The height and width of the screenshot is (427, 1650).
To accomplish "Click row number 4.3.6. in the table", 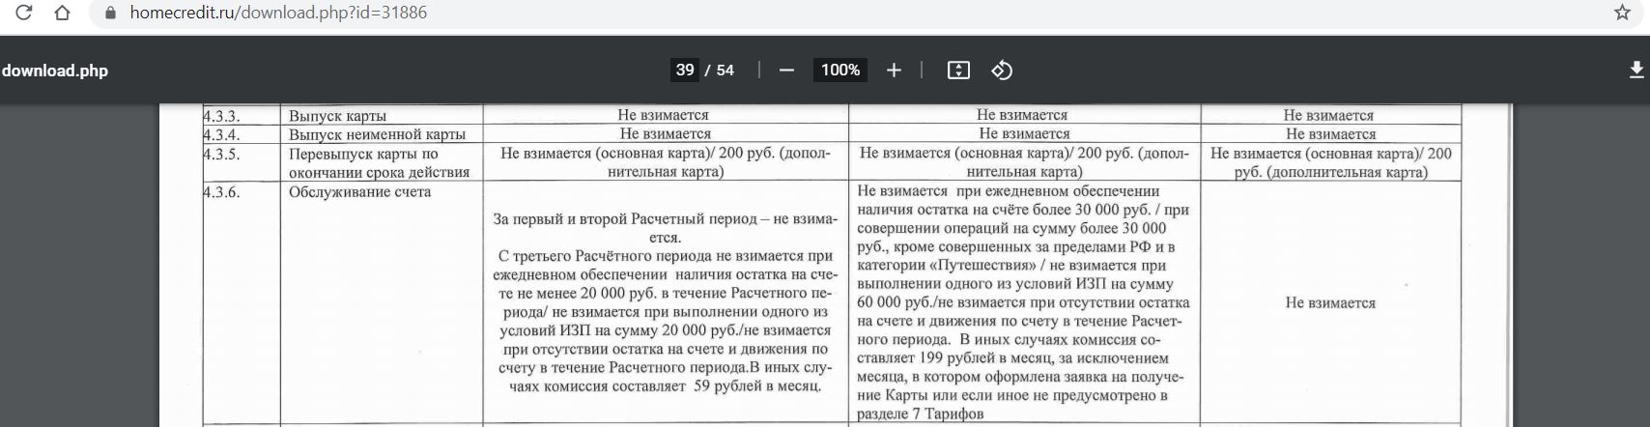I will pyautogui.click(x=222, y=192).
